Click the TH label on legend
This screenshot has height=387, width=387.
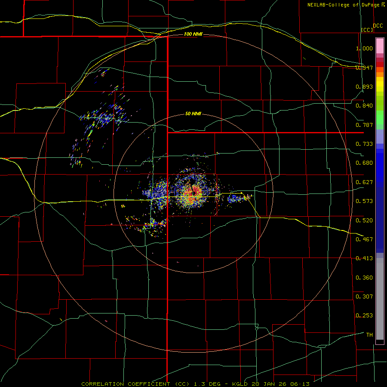tap(369, 335)
